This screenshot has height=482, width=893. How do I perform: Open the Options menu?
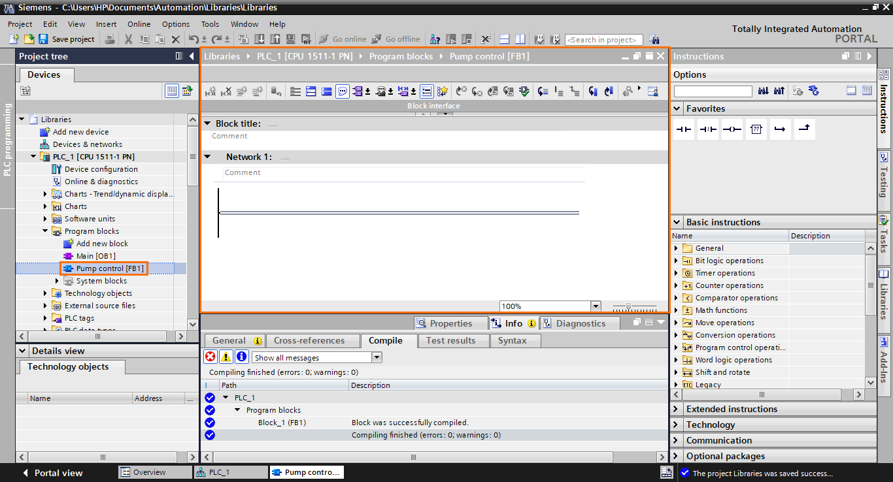(x=175, y=24)
